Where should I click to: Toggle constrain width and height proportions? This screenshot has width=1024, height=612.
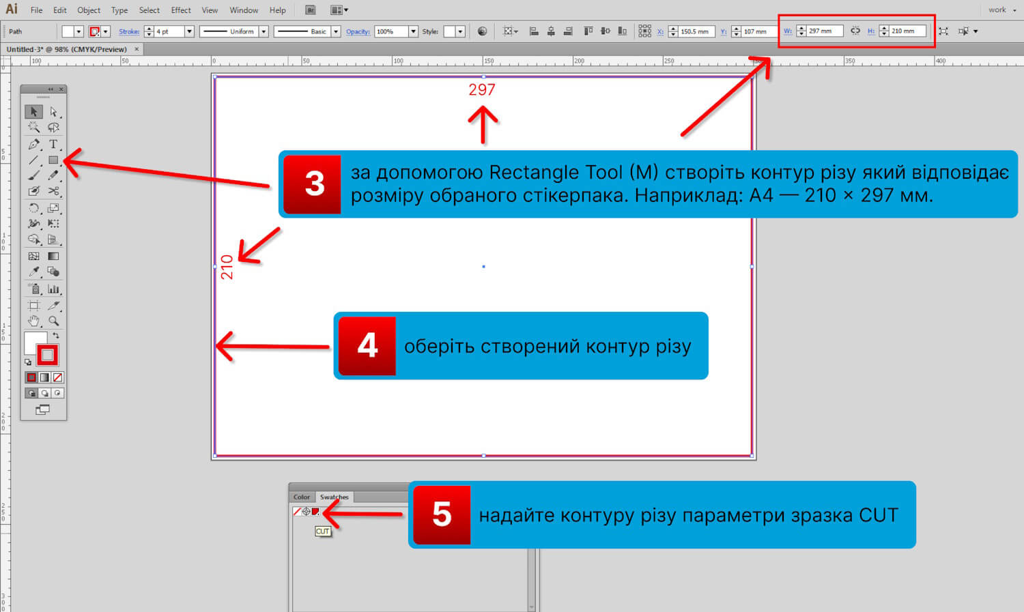pos(855,31)
